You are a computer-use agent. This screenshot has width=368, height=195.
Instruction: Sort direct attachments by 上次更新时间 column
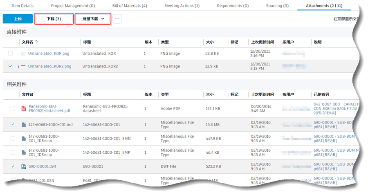coord(263,42)
